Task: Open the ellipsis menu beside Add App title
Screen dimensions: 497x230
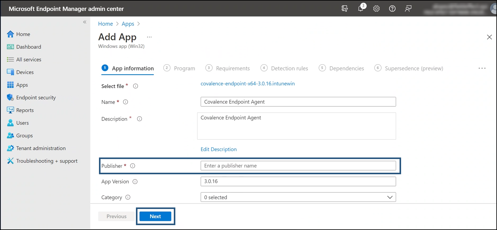Action: point(149,37)
